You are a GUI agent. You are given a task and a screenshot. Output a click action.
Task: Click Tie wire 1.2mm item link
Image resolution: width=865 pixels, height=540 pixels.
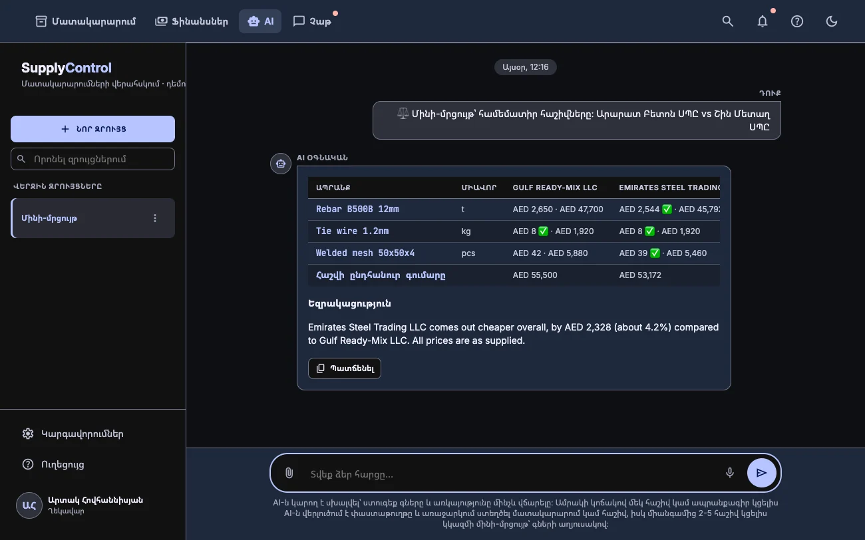click(x=352, y=231)
